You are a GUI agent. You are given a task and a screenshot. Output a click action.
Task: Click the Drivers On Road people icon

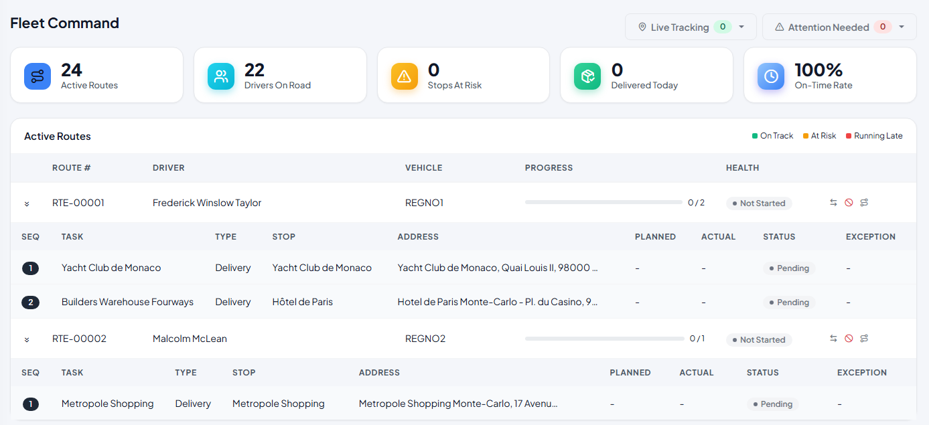(x=221, y=76)
